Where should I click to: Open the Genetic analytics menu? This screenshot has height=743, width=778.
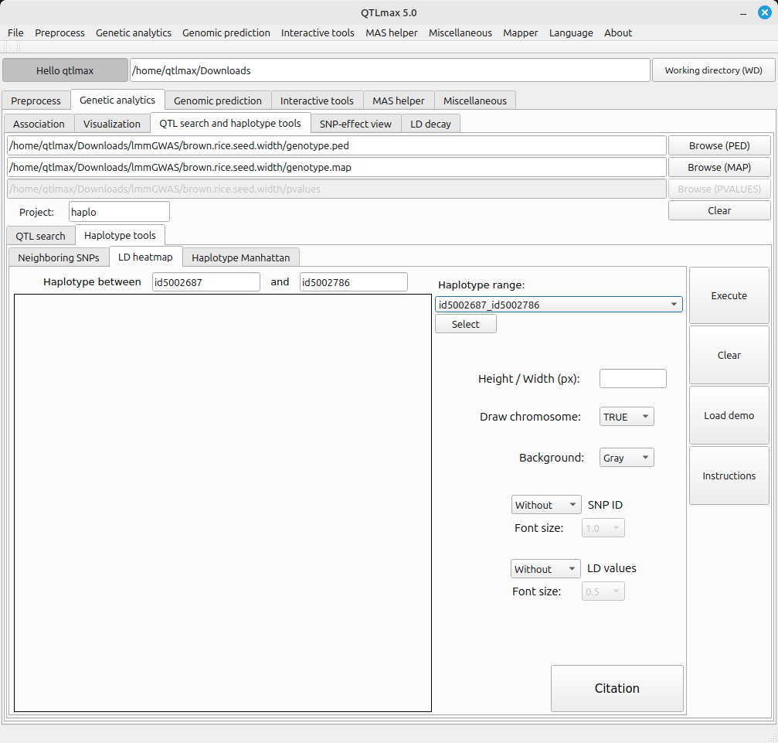[134, 32]
